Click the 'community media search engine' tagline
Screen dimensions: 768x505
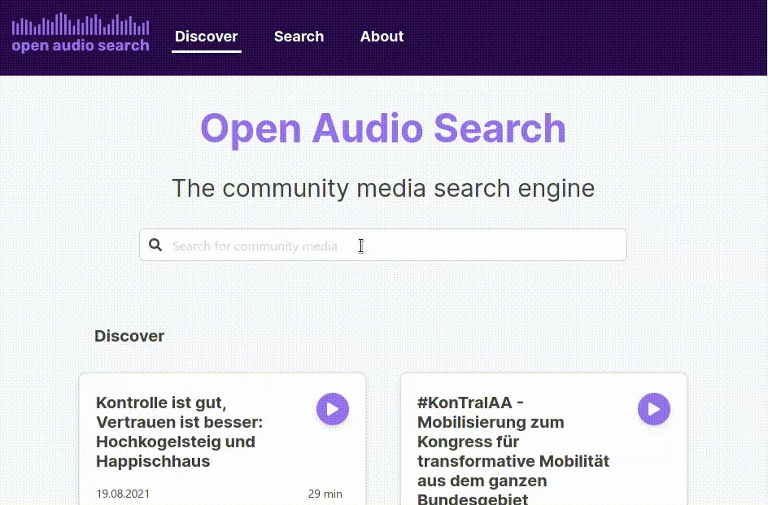coord(382,189)
